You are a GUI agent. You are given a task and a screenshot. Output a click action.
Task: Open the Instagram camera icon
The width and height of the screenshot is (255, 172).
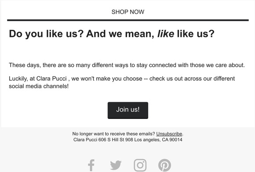click(x=140, y=165)
